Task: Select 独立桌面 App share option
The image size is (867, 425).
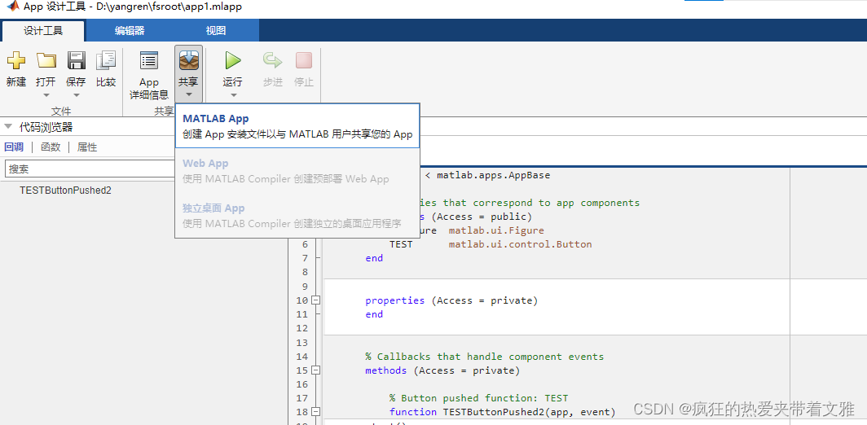Action: (297, 216)
